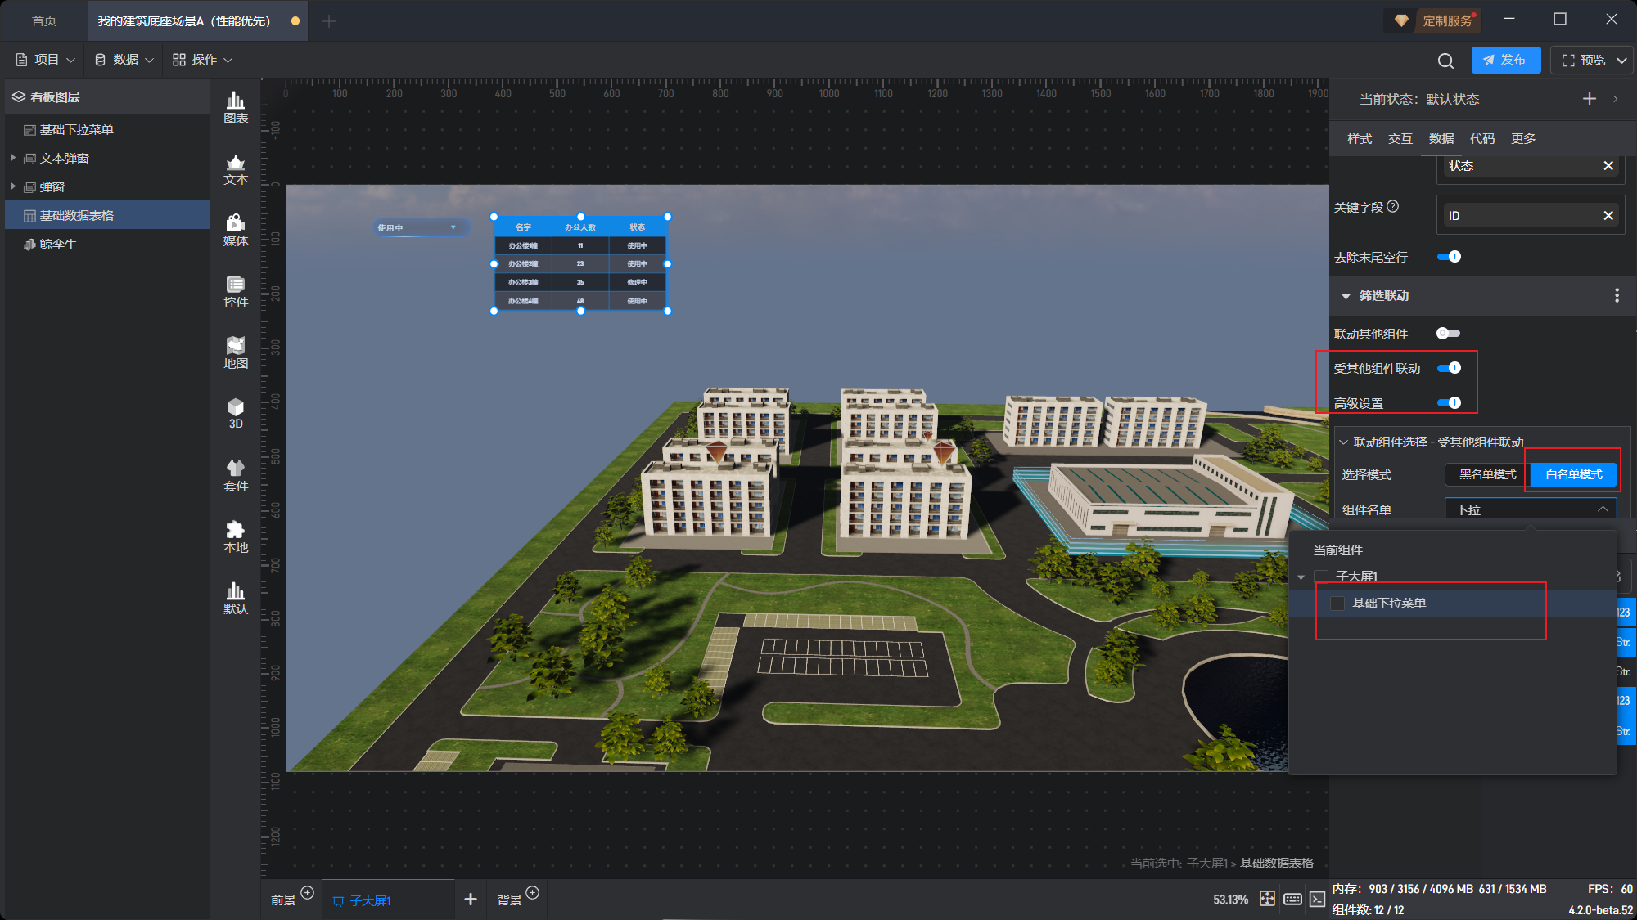
Task: Click the search magnifier icon
Action: click(x=1445, y=61)
